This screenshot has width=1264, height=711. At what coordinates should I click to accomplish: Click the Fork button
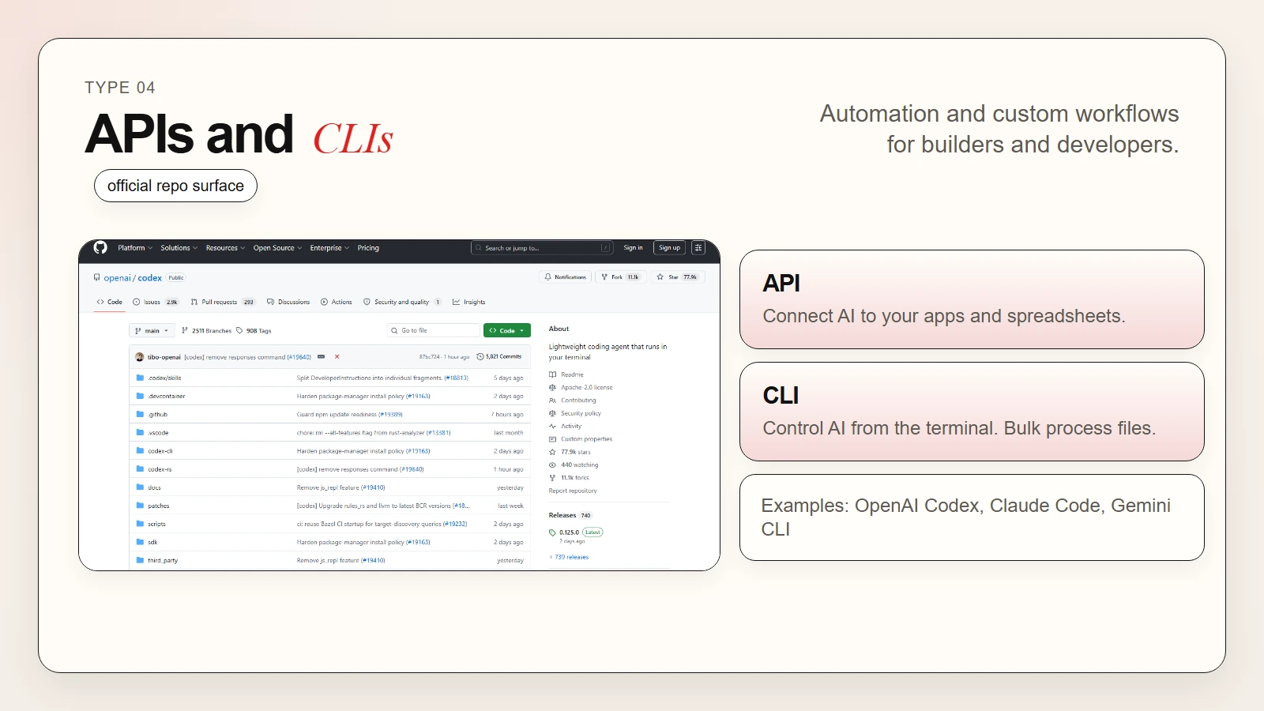[621, 277]
